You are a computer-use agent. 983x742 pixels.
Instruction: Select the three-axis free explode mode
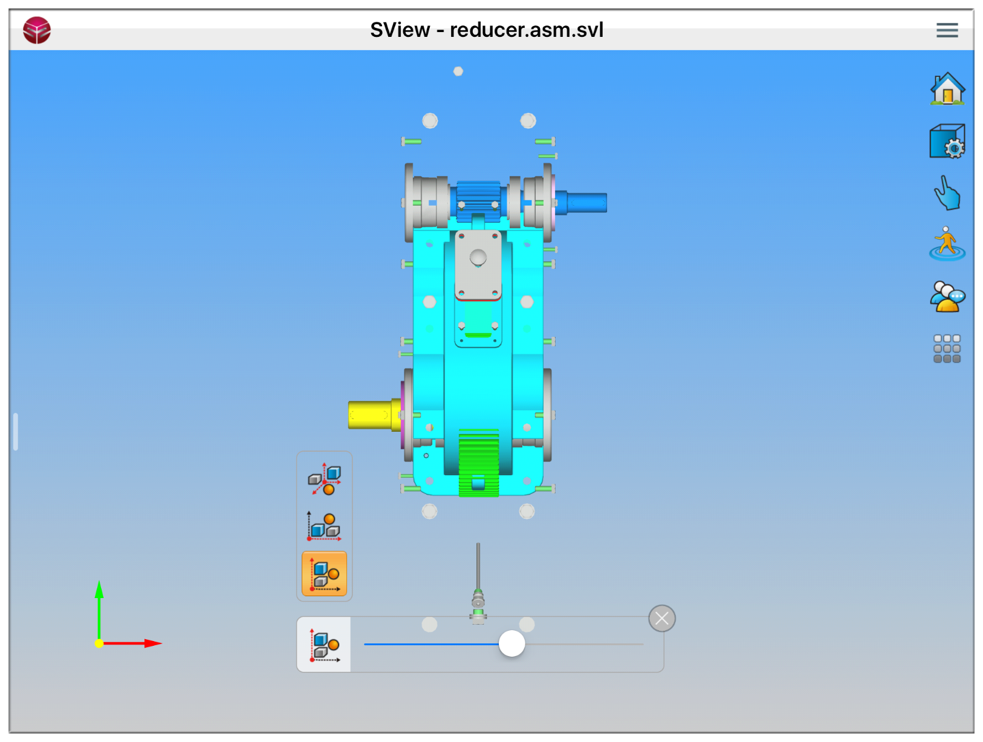(x=325, y=480)
